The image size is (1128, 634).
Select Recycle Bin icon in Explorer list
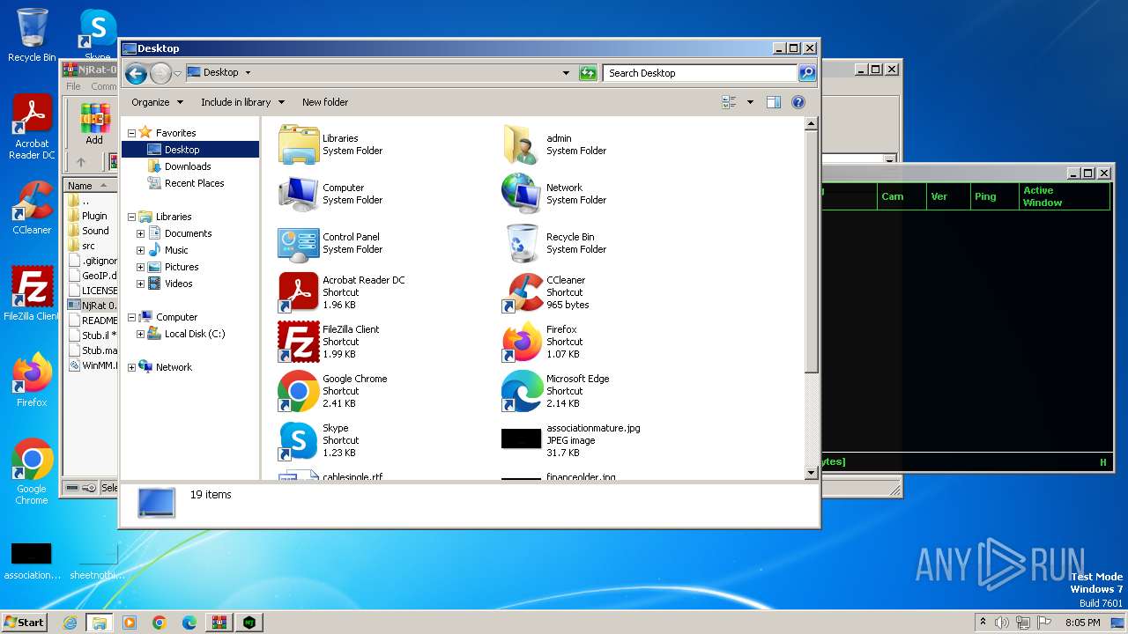click(x=522, y=243)
